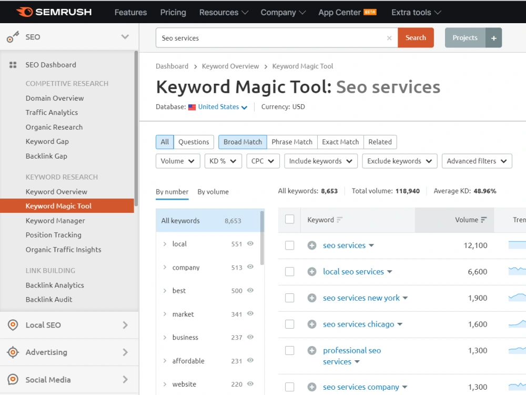Expand the 'affordable' keyword group
This screenshot has height=395, width=526.
165,361
